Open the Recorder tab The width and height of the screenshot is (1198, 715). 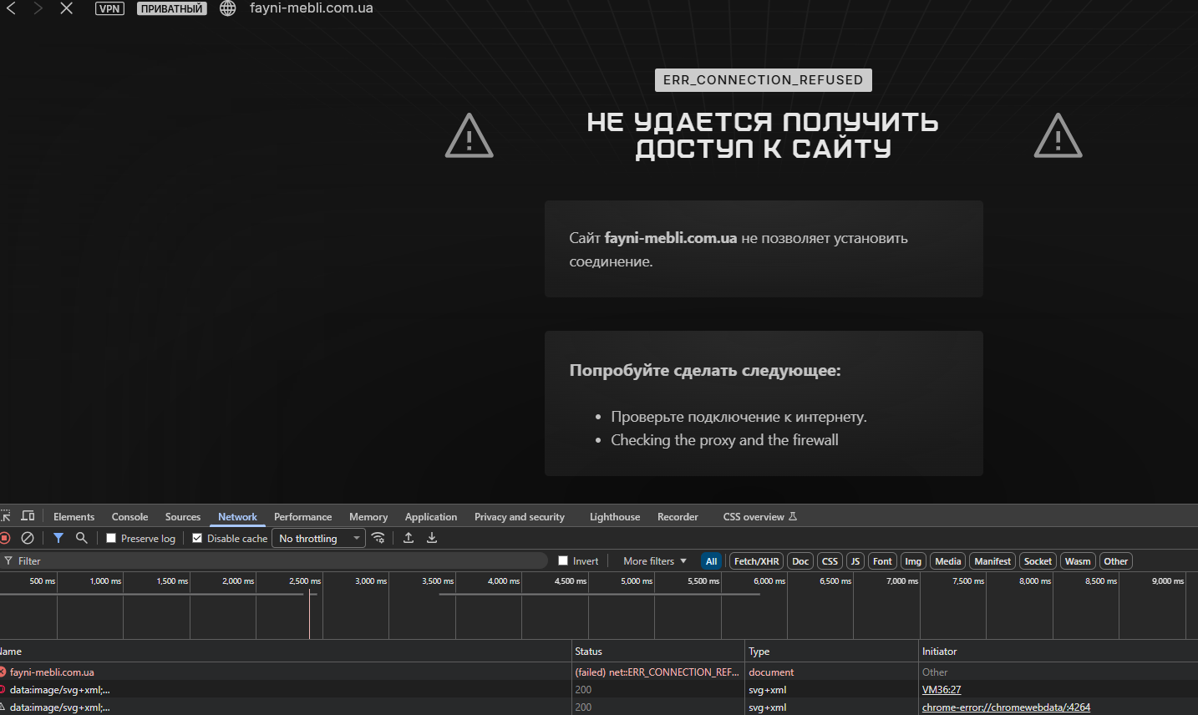tap(678, 517)
